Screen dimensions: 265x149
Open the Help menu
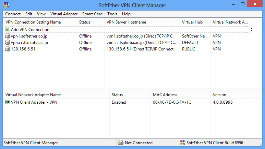126,14
